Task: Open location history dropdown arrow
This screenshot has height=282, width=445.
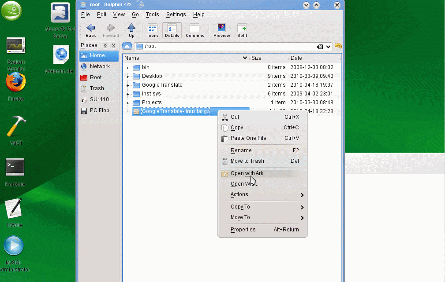Action: click(329, 47)
